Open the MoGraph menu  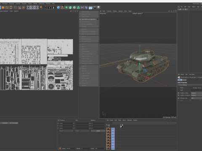tap(5, 4)
